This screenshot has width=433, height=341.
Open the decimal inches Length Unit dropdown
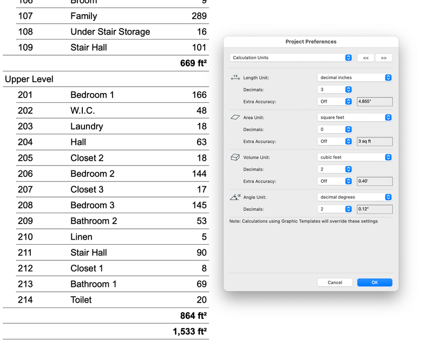tap(355, 77)
